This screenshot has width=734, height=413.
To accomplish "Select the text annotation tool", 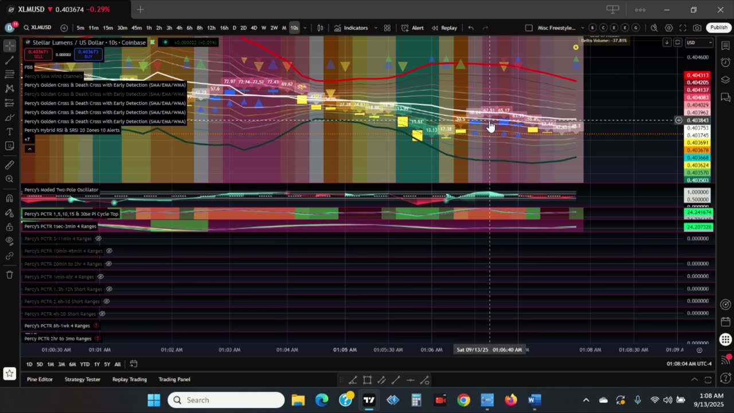I will tap(9, 131).
